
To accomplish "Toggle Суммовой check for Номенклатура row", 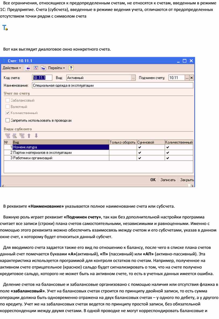I will (x=140, y=147).
